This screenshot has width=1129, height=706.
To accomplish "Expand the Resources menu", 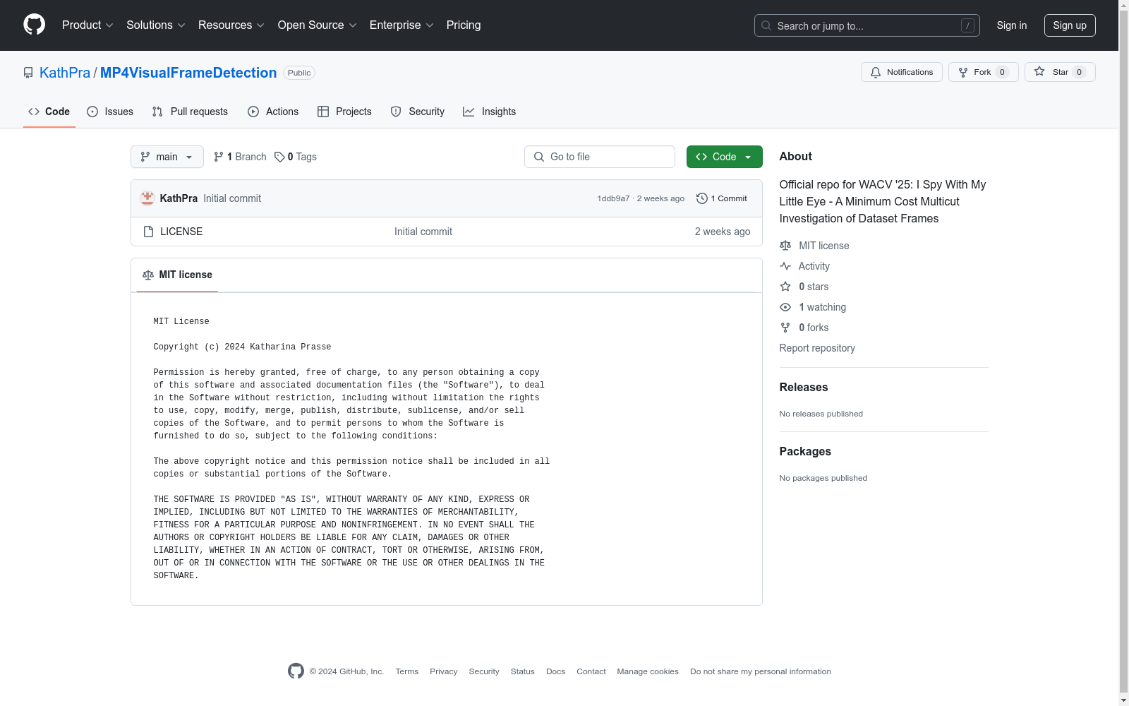I will (x=231, y=25).
